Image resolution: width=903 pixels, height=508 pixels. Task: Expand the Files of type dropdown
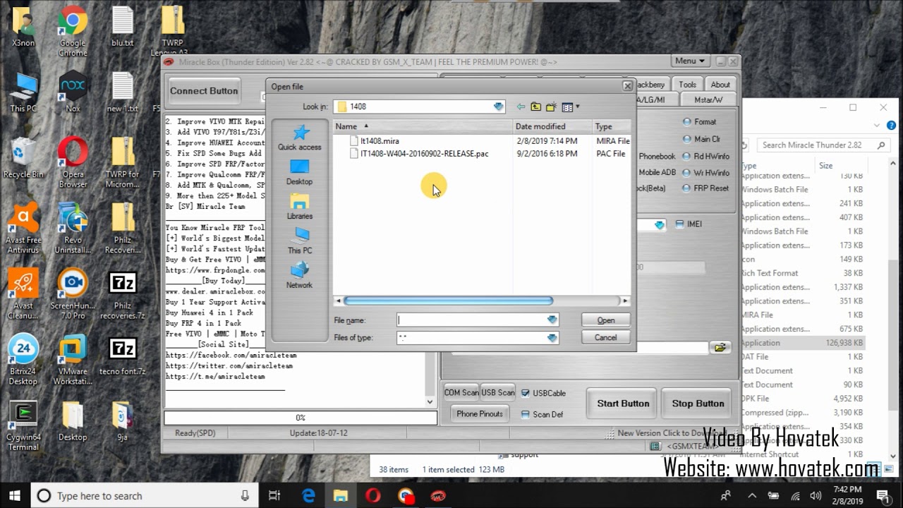(x=552, y=337)
